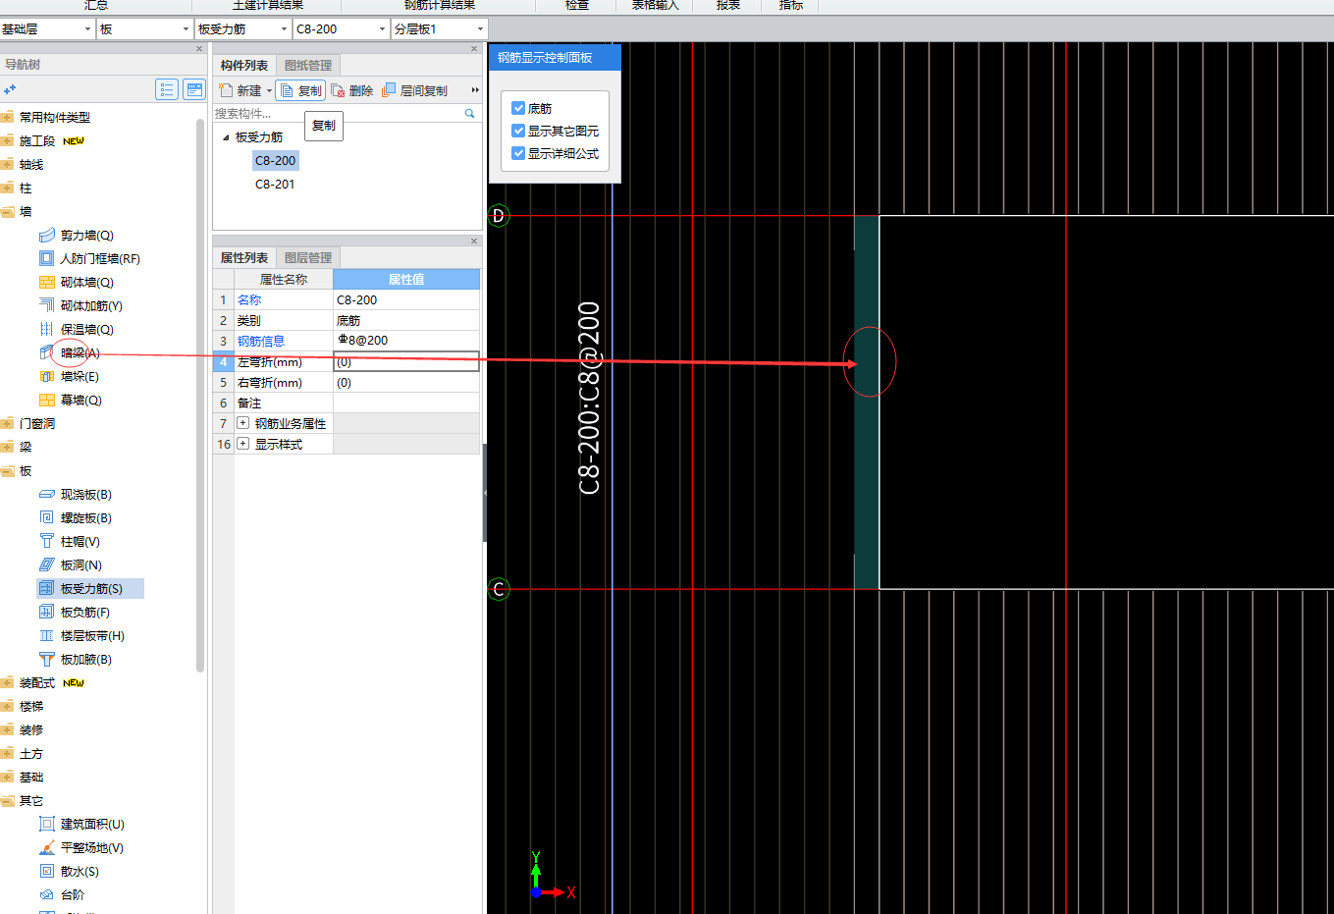Viewport: 1334px width, 914px height.
Task: Expand the 钢筋业务属性 property group
Action: (x=242, y=423)
